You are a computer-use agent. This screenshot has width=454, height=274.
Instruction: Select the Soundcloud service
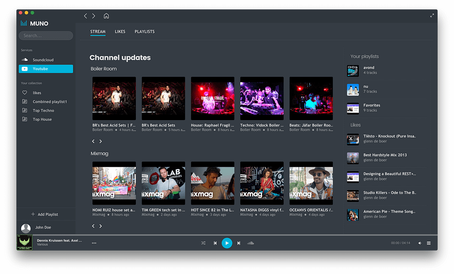pos(46,60)
